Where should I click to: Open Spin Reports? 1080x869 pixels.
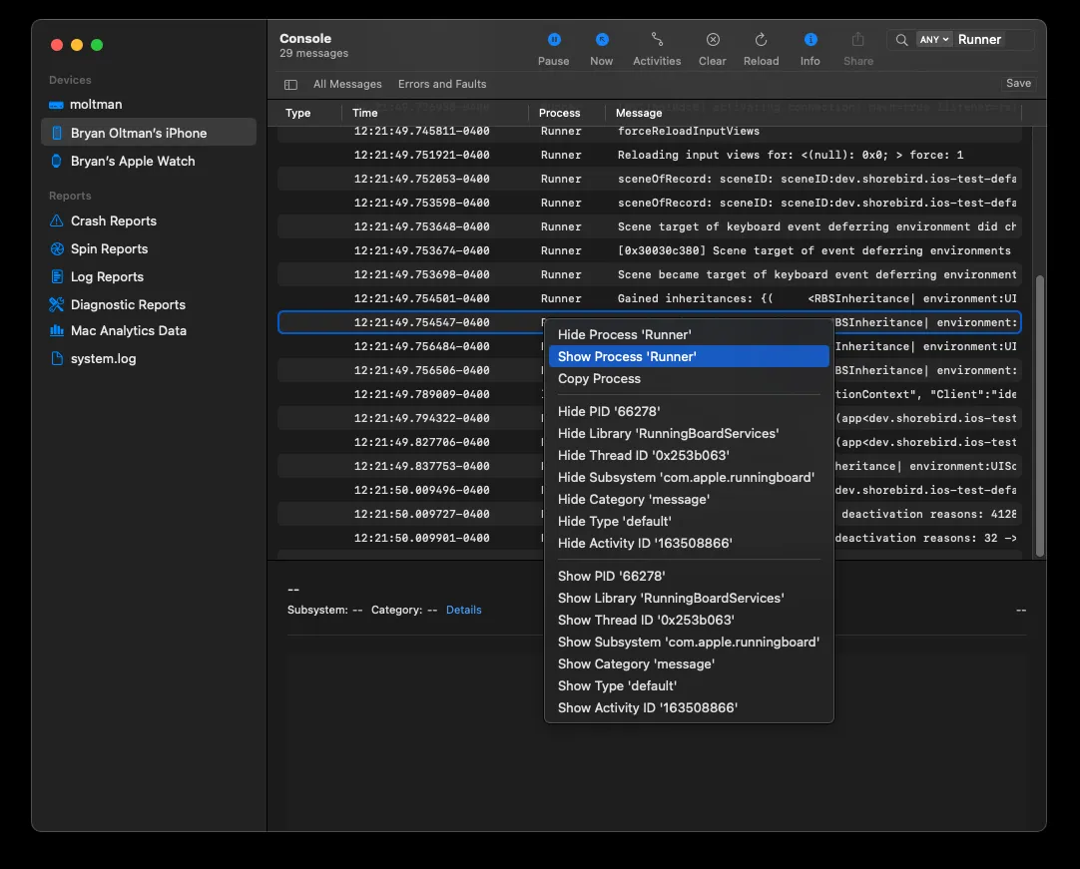click(148, 248)
